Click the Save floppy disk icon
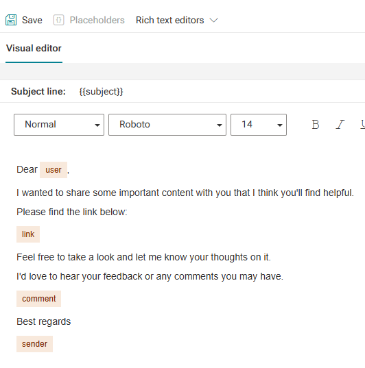Viewport: 365px width, 368px height. pyautogui.click(x=11, y=20)
